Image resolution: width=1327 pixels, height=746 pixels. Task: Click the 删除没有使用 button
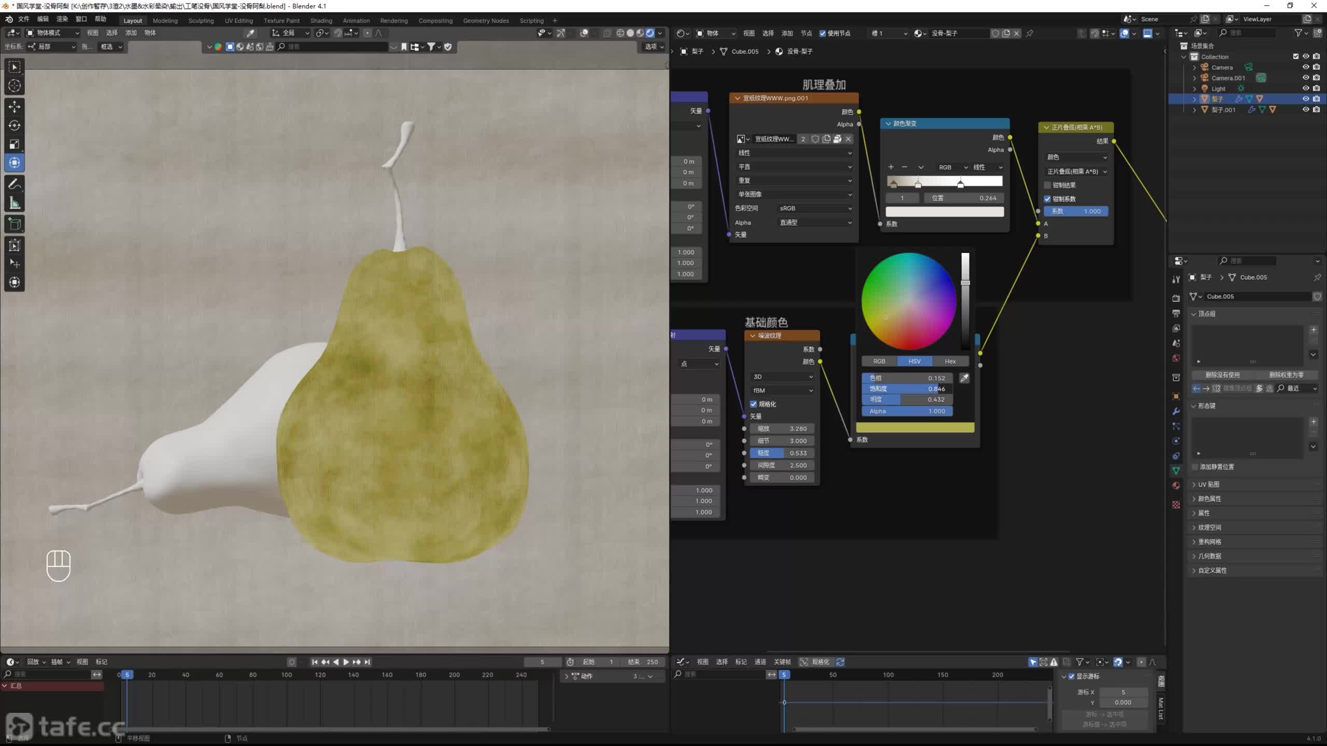tap(1222, 375)
